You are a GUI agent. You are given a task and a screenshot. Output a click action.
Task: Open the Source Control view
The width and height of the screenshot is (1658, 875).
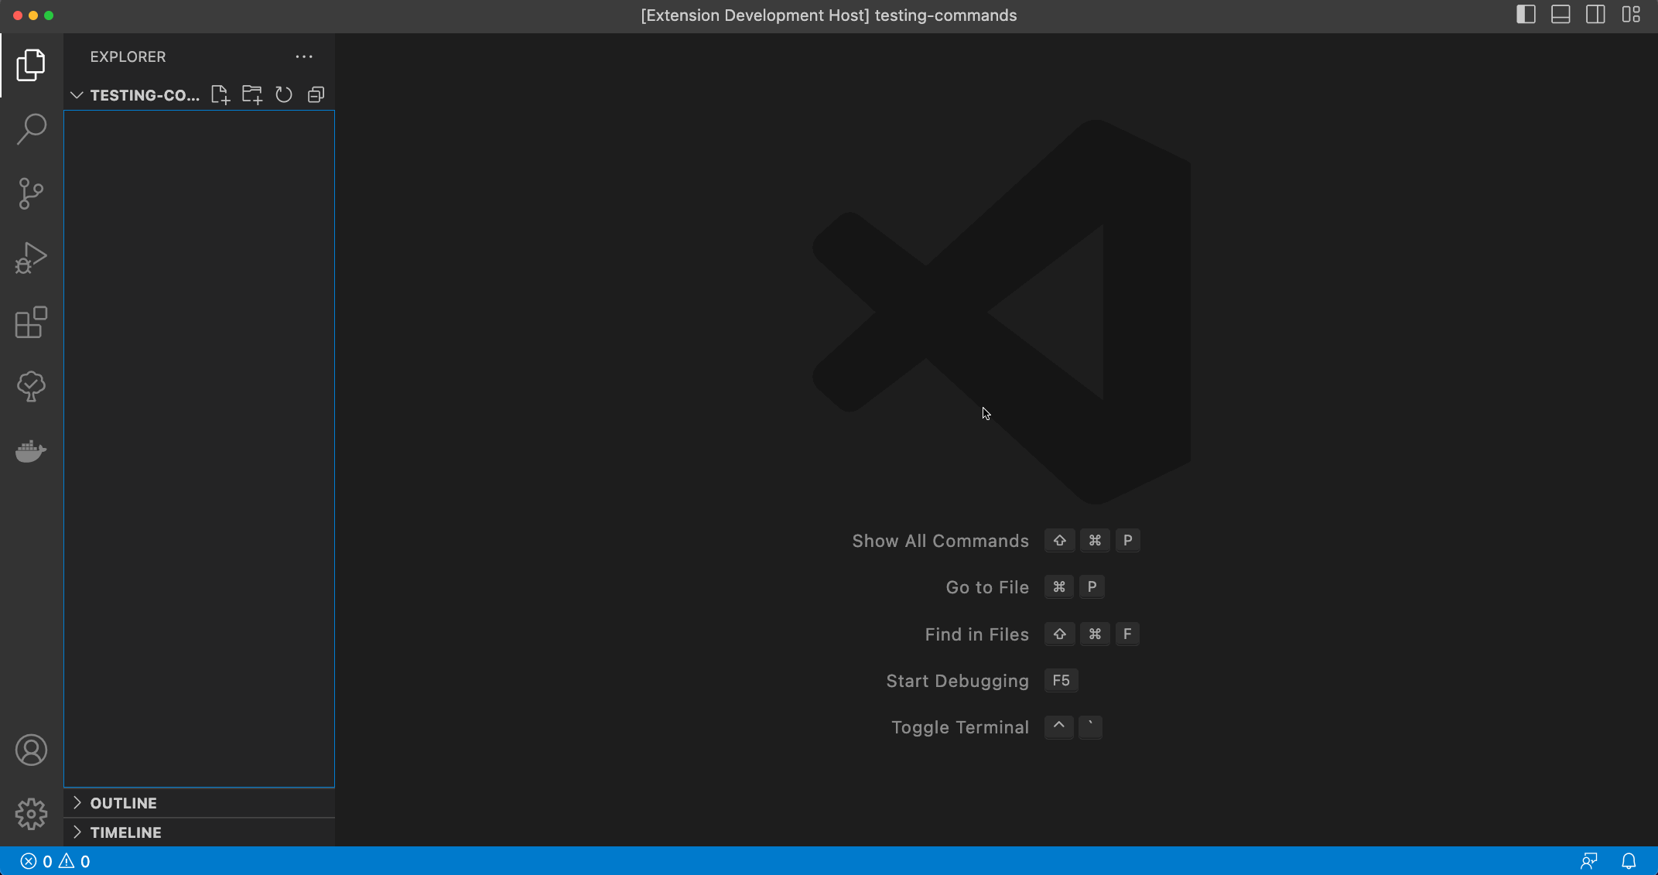[x=31, y=193]
